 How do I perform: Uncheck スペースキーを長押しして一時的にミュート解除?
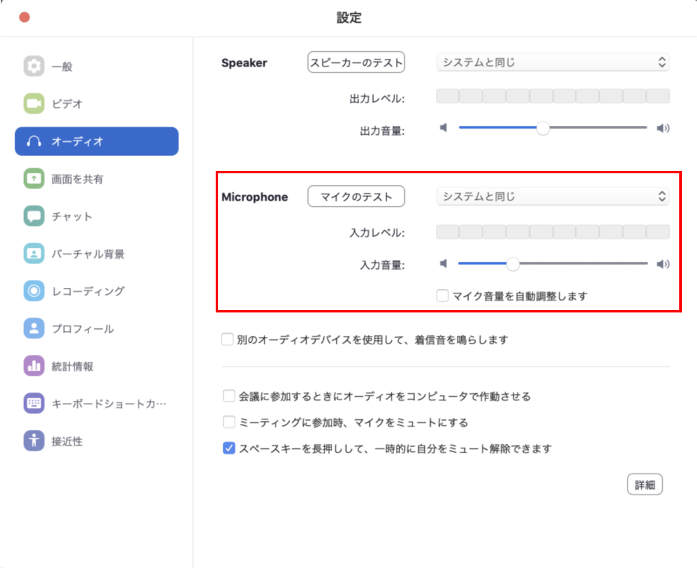(229, 448)
